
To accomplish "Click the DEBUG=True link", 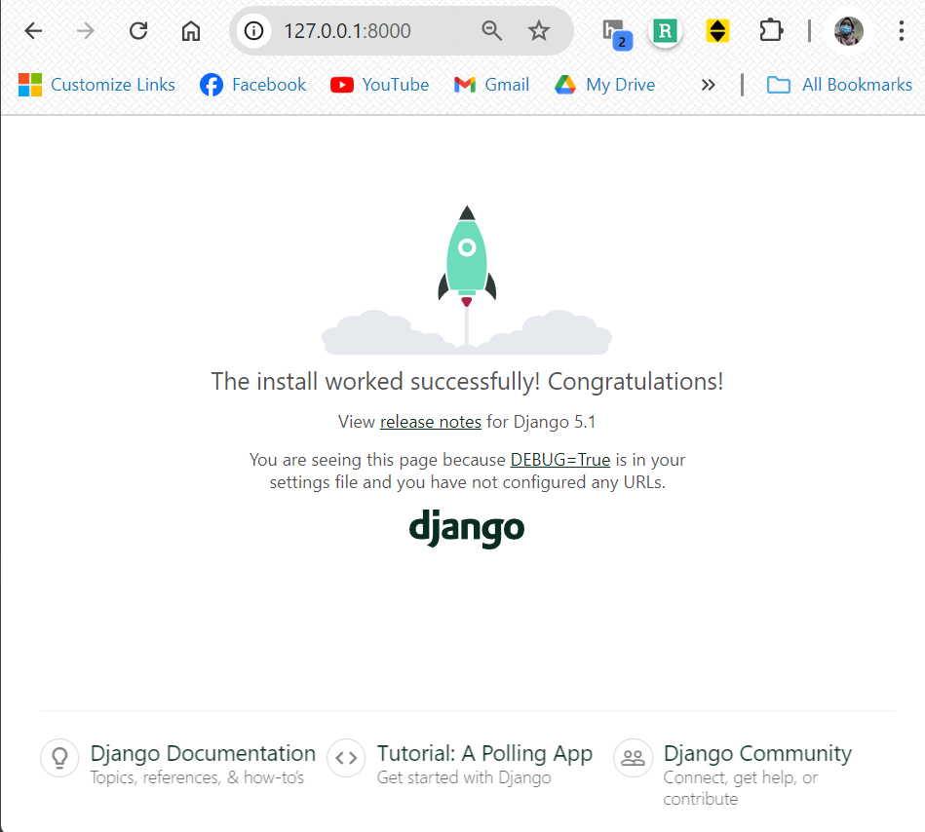I will click(x=559, y=460).
